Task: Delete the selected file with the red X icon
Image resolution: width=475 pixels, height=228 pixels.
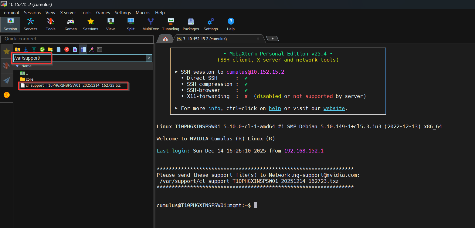Action: [67, 49]
